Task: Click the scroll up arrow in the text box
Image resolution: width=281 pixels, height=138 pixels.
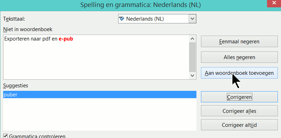Action: (x=193, y=38)
